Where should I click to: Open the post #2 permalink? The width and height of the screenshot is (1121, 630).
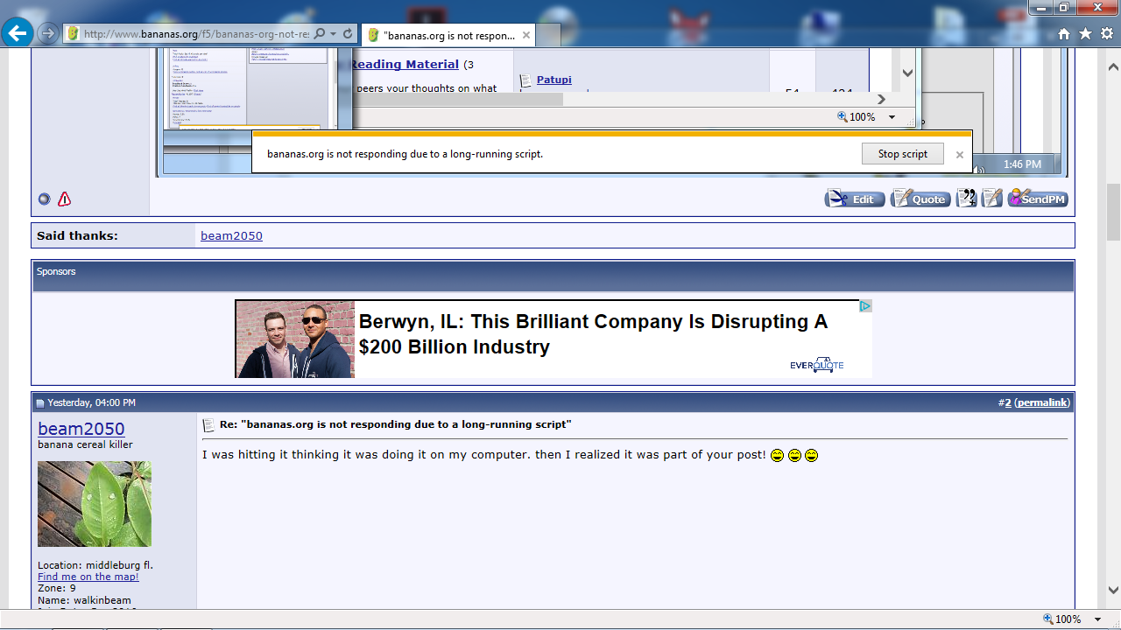[1041, 402]
